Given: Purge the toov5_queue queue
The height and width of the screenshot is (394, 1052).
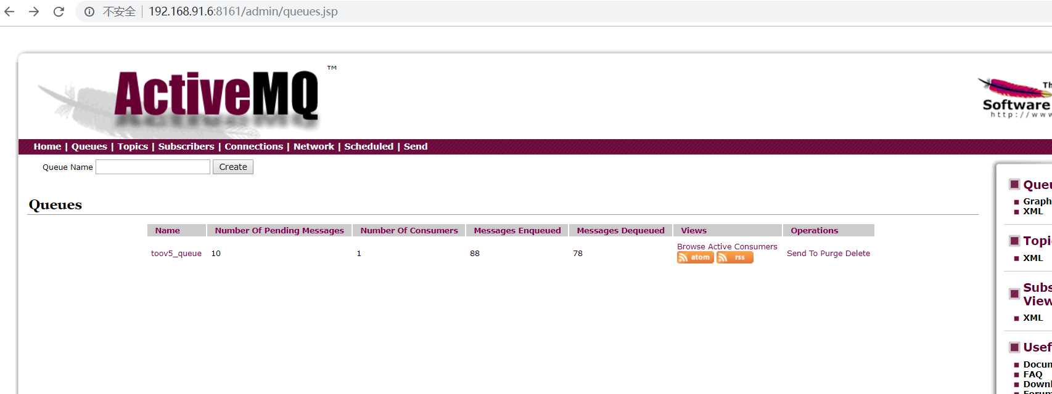Looking at the screenshot, I should coord(831,254).
